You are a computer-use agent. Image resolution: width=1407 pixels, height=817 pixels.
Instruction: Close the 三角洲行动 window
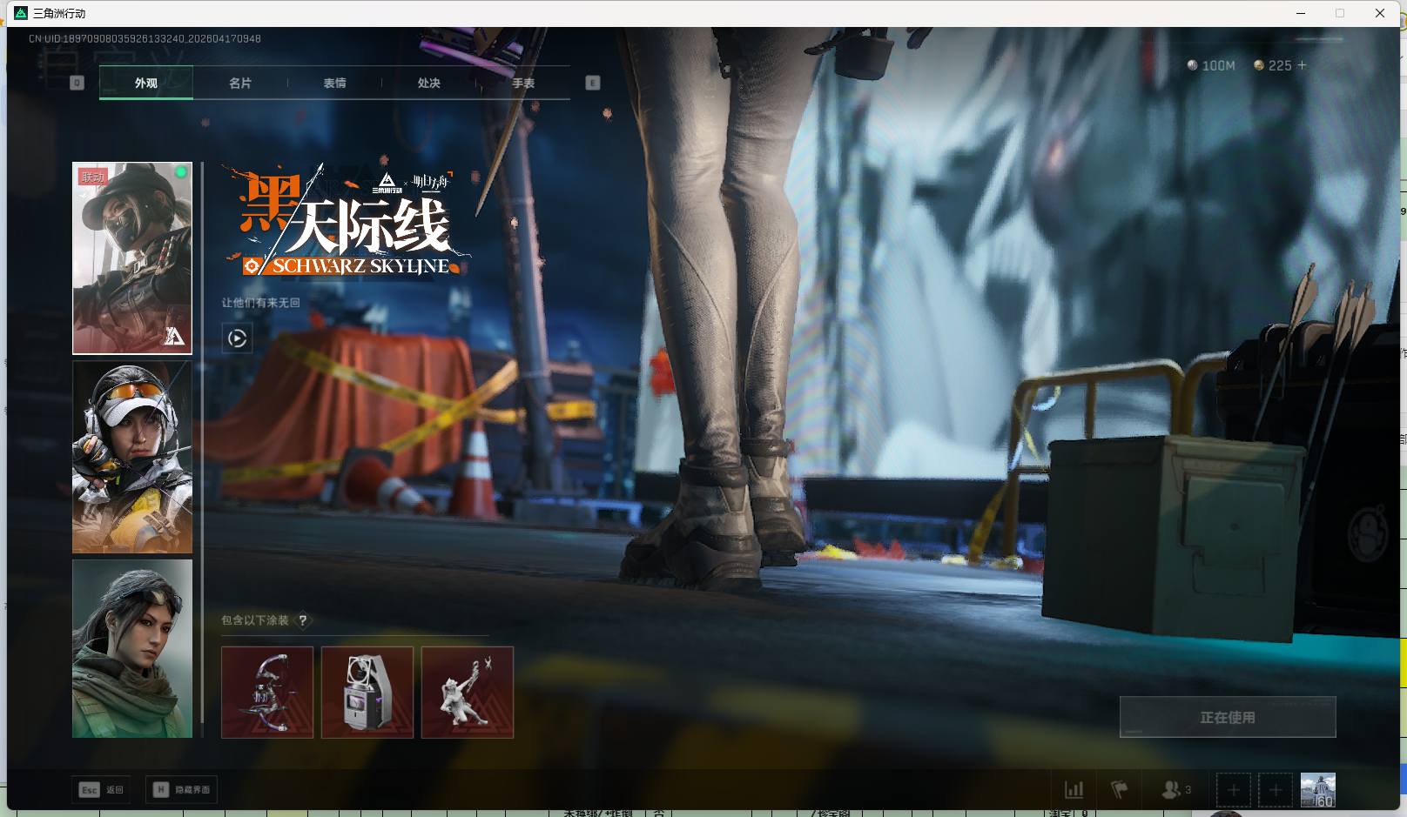(1380, 13)
